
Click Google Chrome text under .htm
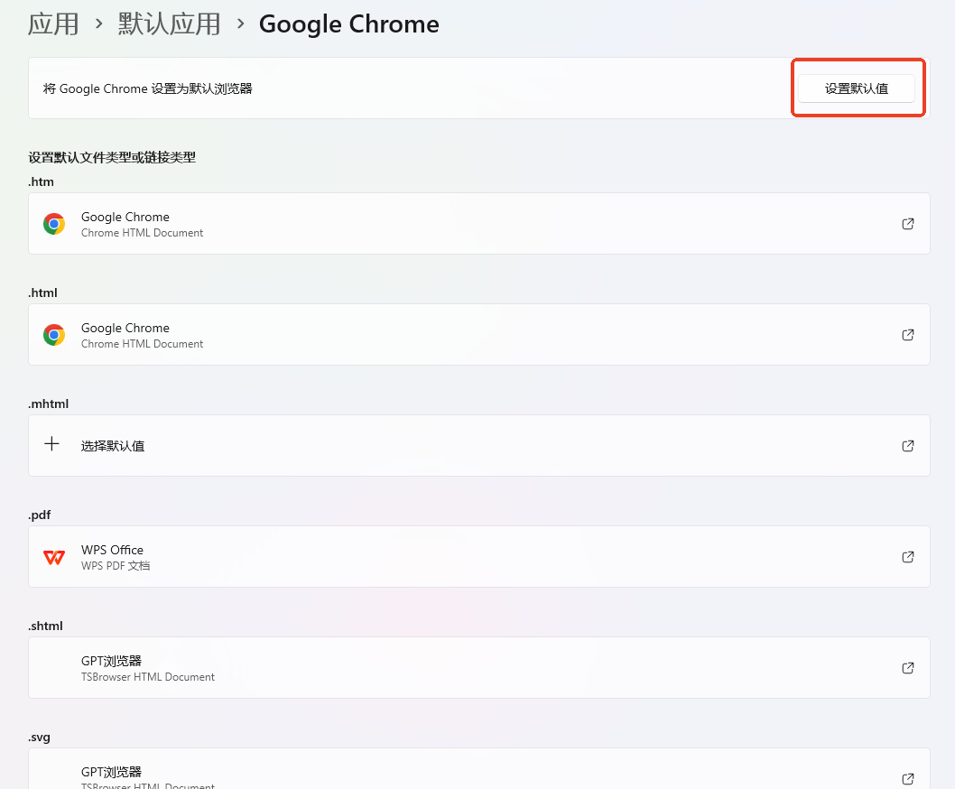pos(125,217)
